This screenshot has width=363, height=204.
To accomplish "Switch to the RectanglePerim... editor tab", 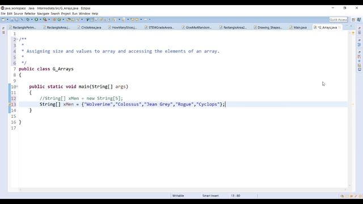I will pos(23,27).
